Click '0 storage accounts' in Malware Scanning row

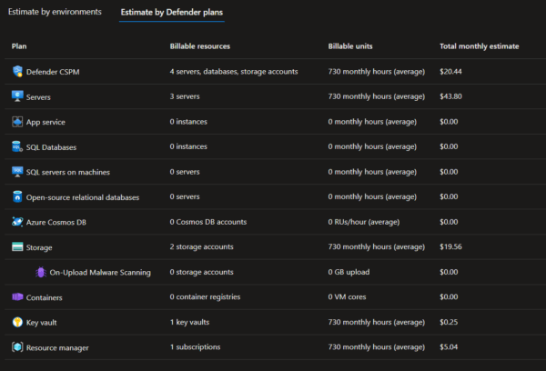point(202,272)
